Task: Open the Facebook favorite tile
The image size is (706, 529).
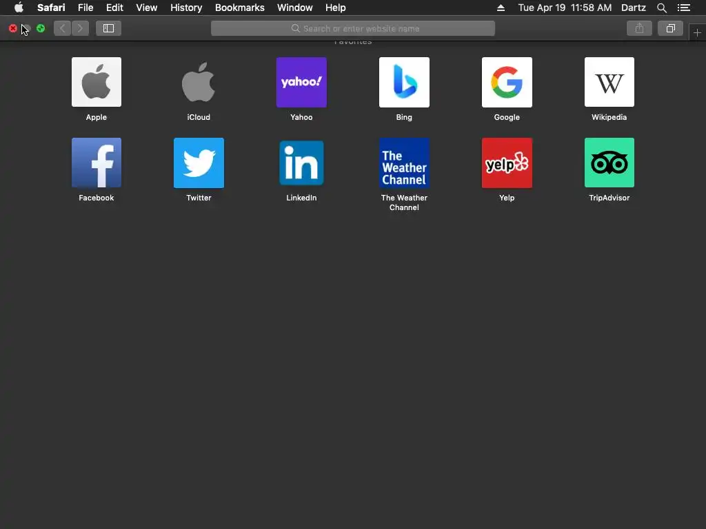Action: (x=97, y=163)
